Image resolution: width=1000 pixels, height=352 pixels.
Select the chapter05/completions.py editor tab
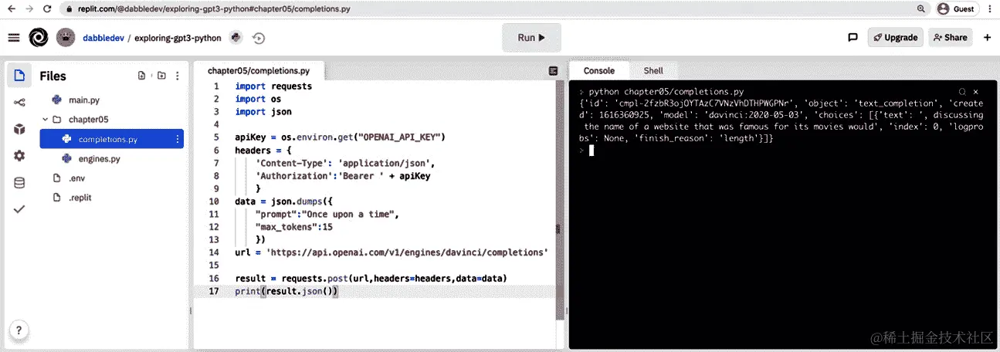(x=259, y=70)
